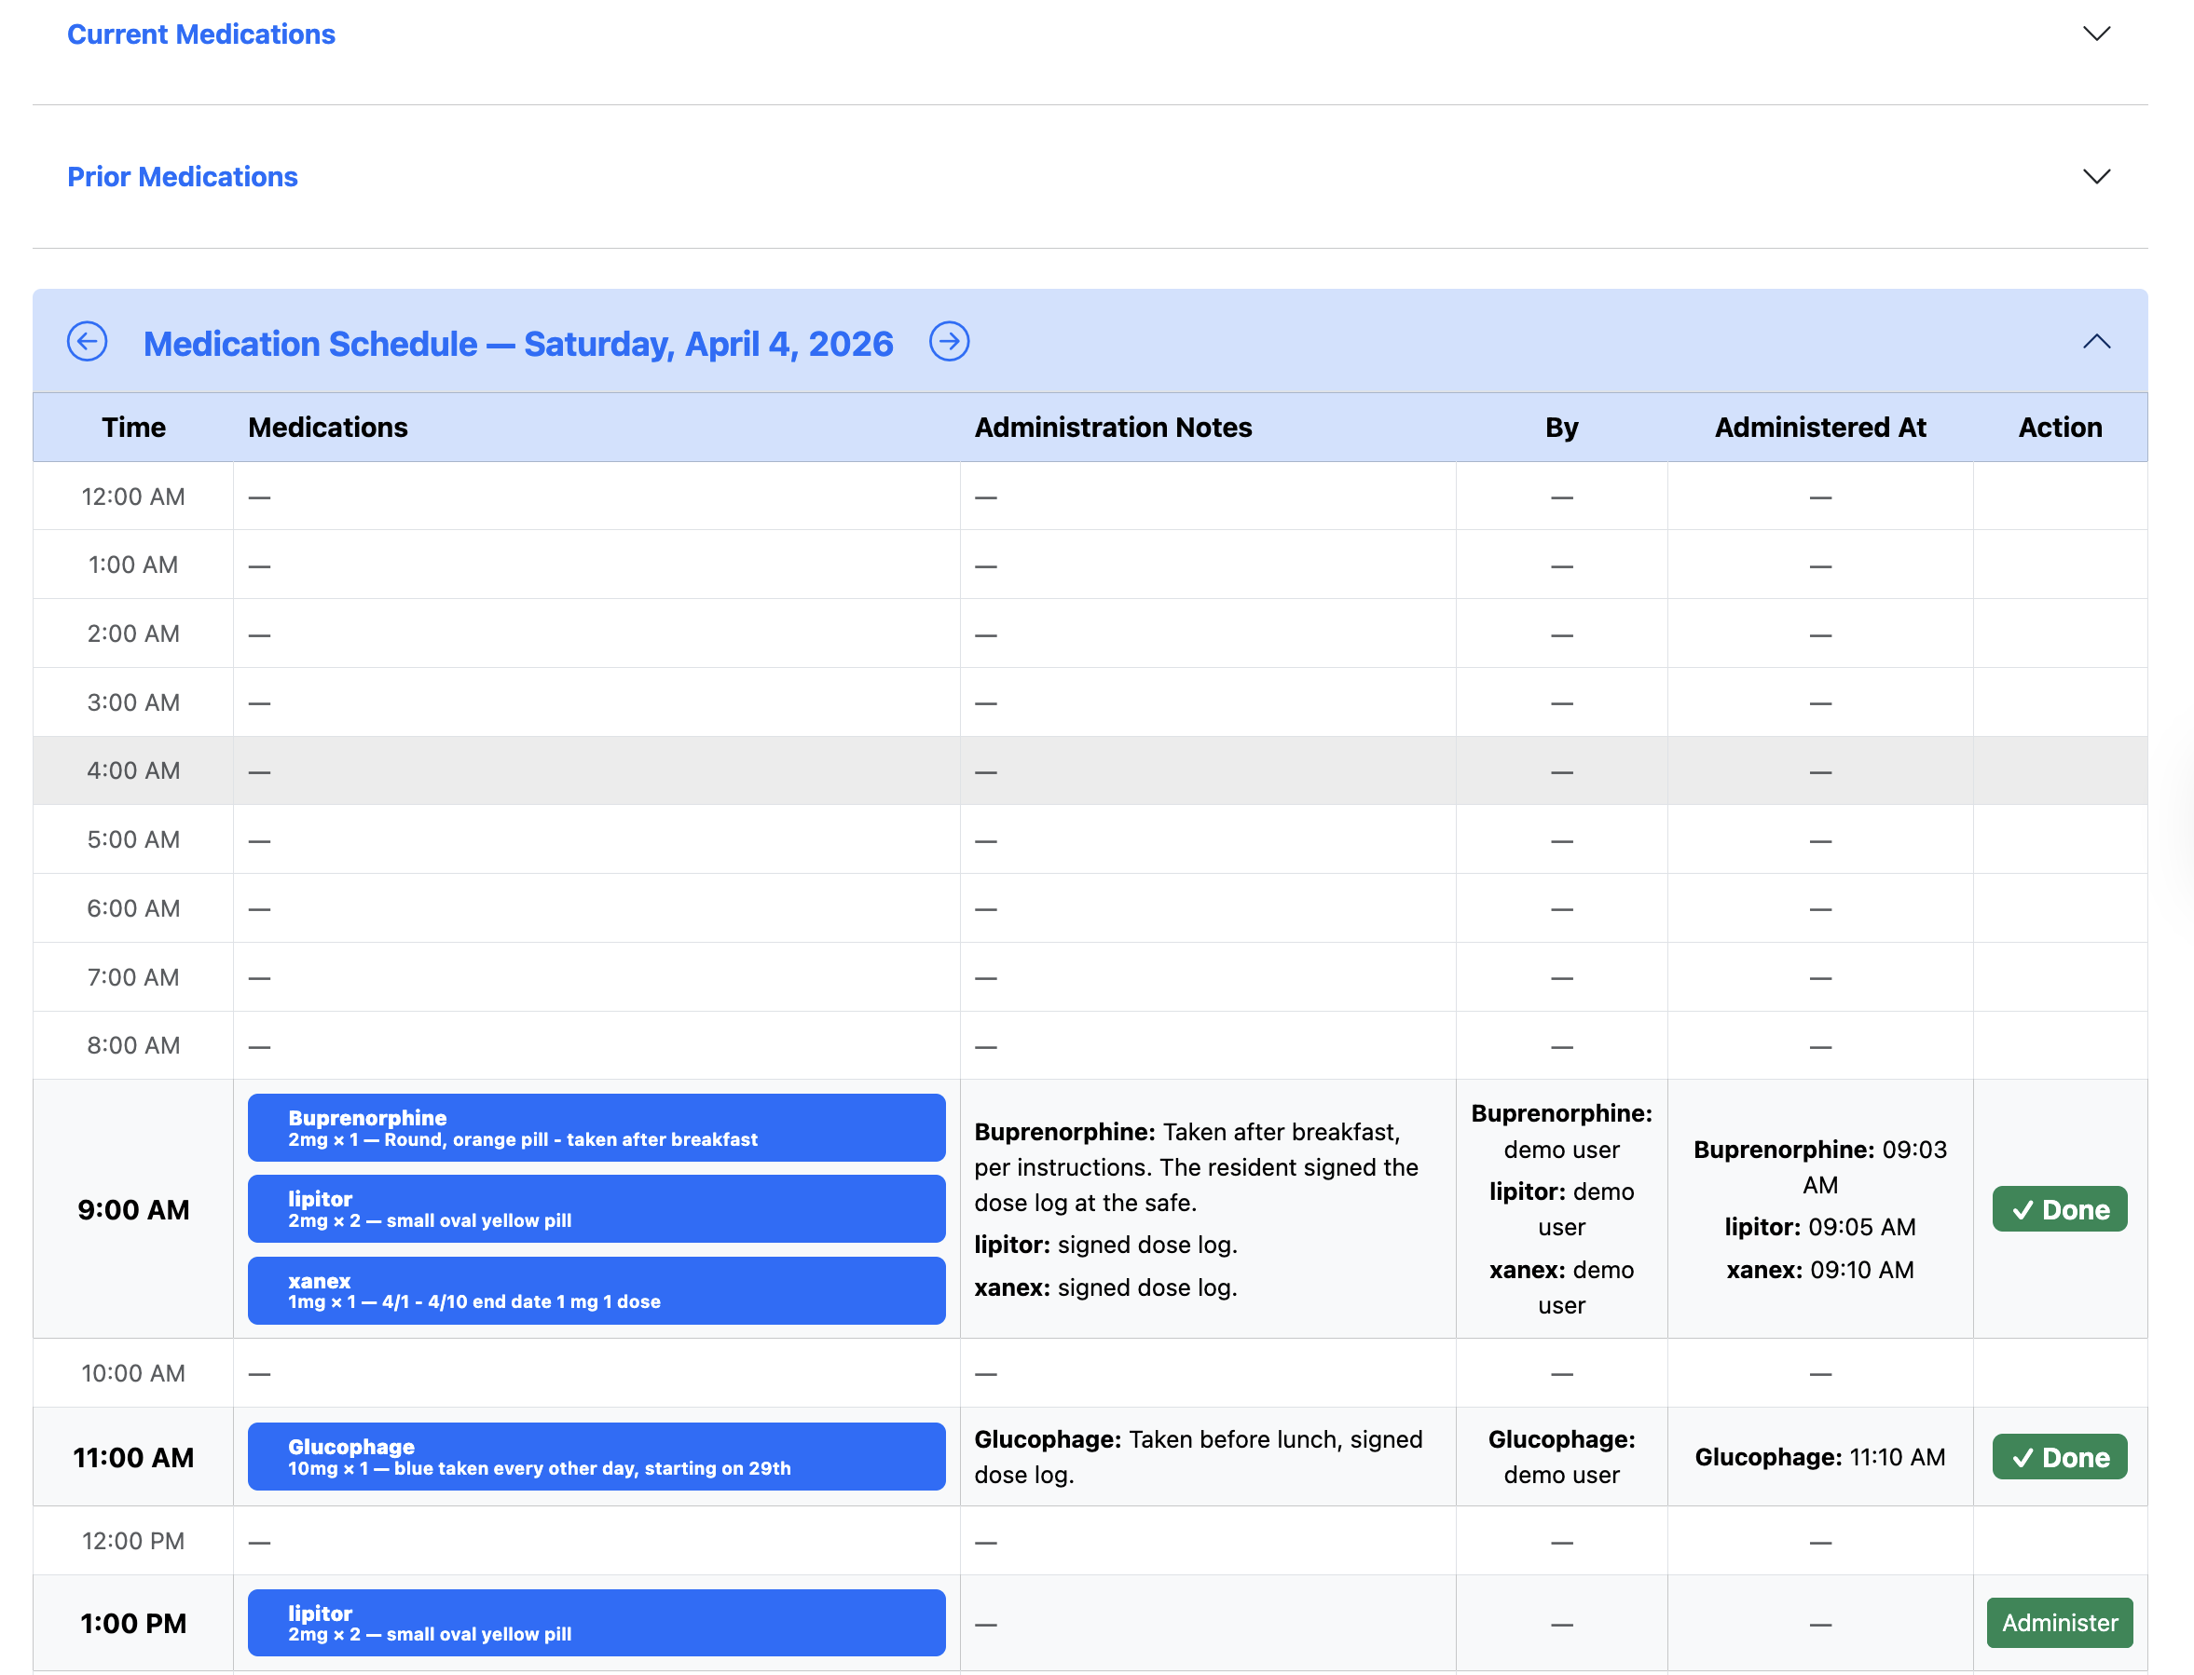Collapse the Medication Schedule section
The image size is (2194, 1675).
click(2096, 342)
